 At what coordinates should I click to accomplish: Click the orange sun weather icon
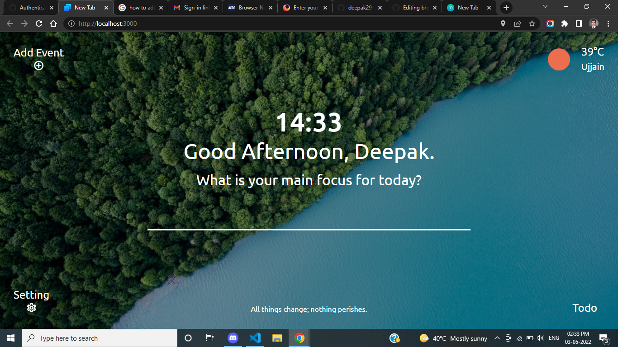pos(559,59)
